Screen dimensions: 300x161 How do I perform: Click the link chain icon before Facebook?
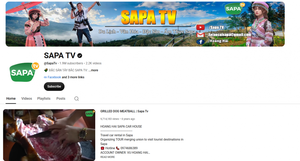click(45, 77)
